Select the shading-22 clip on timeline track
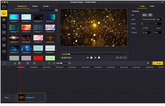 click(x=31, y=97)
